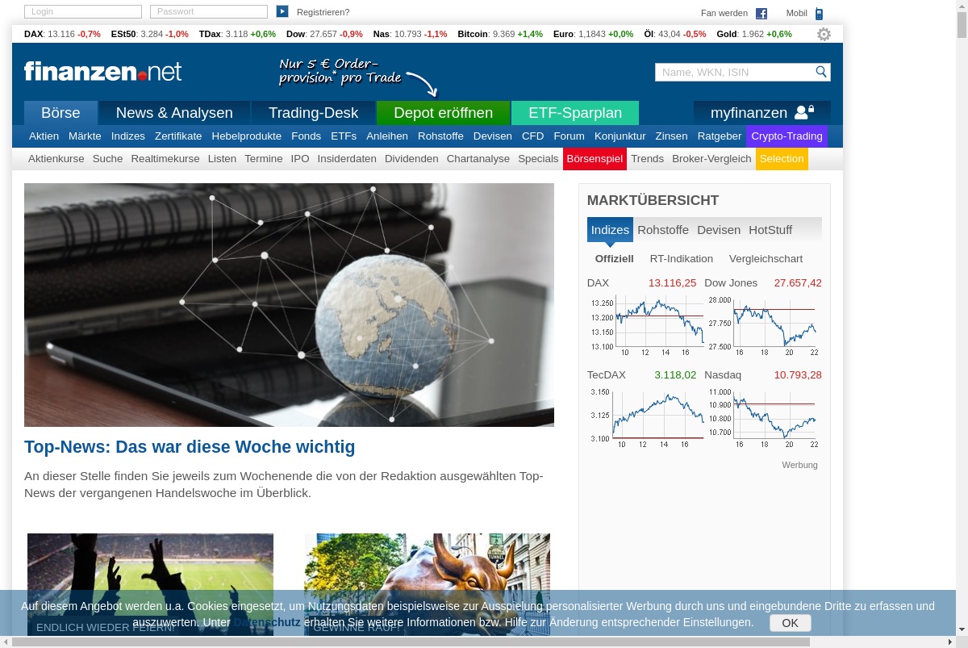Screen dimensions: 968x648
Task: Select Zertifikate menu item
Action: tap(178, 136)
